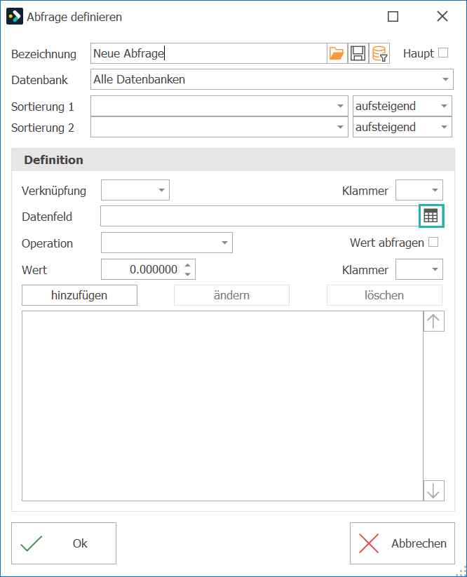Change Sortierung 1 order from aufsteigend
Screen dimensions: 467x577
tap(402, 106)
